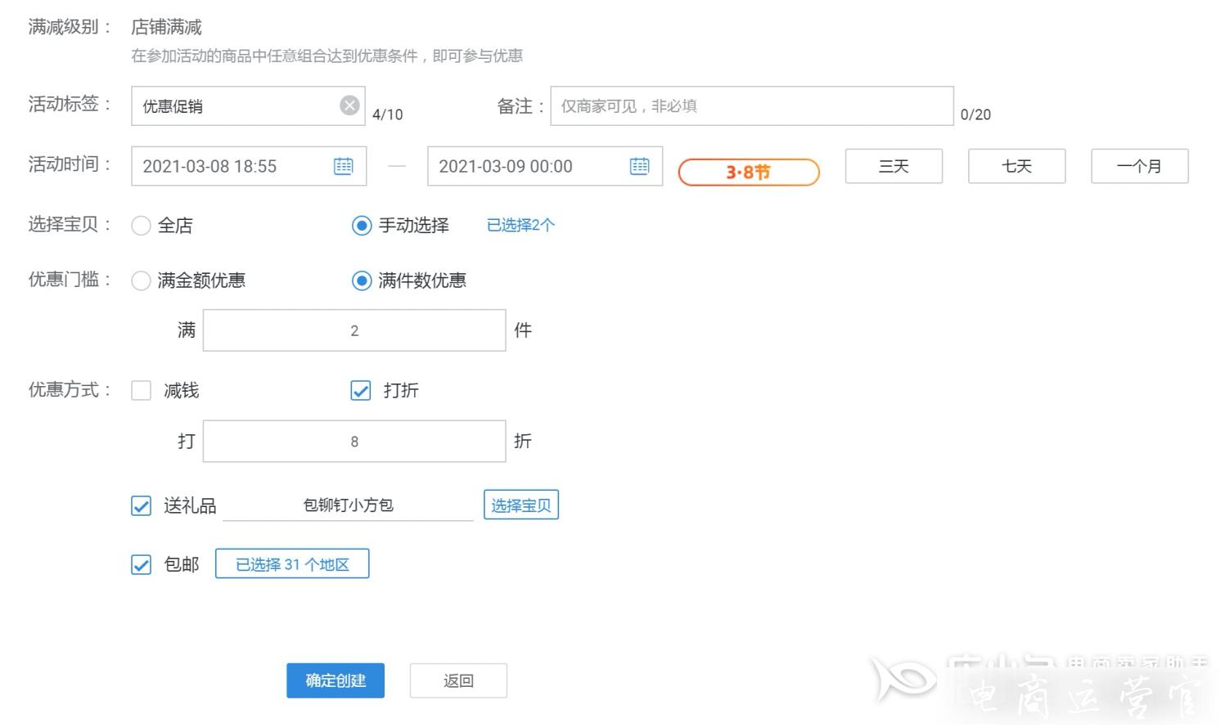This screenshot has height=727, width=1221.
Task: Select the 全店 radio option
Action: pyautogui.click(x=141, y=226)
